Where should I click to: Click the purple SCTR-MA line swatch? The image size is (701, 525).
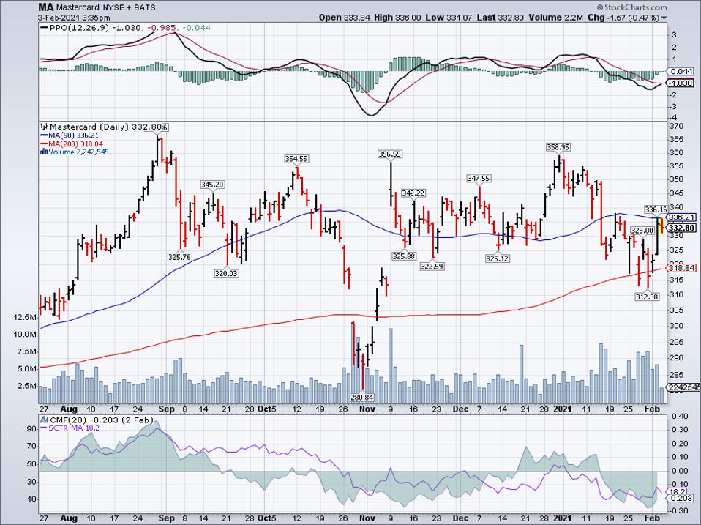click(x=44, y=428)
